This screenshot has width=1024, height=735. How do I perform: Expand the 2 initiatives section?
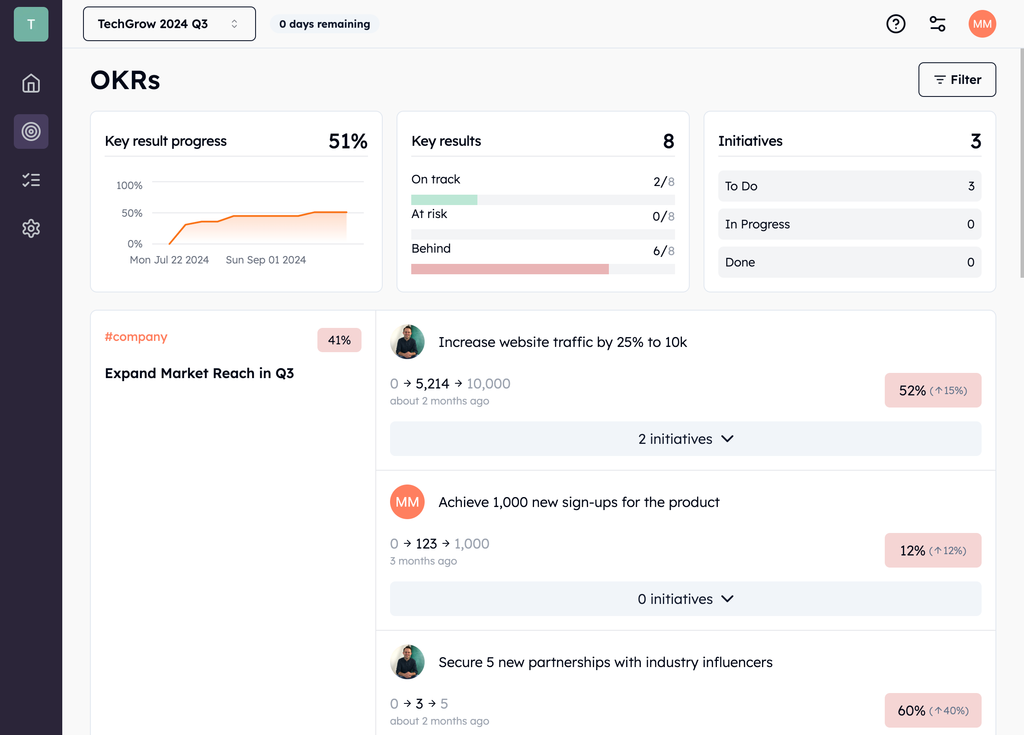(x=685, y=439)
